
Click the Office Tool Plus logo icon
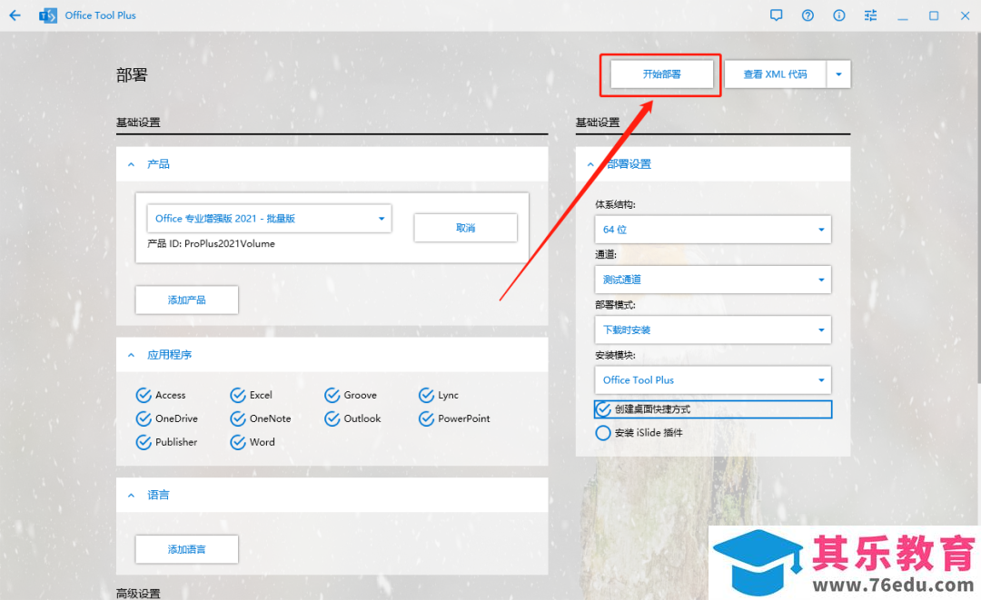(47, 15)
